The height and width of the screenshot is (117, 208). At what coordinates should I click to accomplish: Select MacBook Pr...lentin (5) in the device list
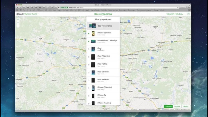pyautogui.click(x=103, y=41)
